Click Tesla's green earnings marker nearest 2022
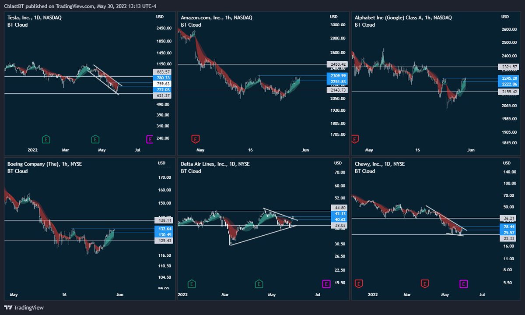 pyautogui.click(x=46, y=139)
